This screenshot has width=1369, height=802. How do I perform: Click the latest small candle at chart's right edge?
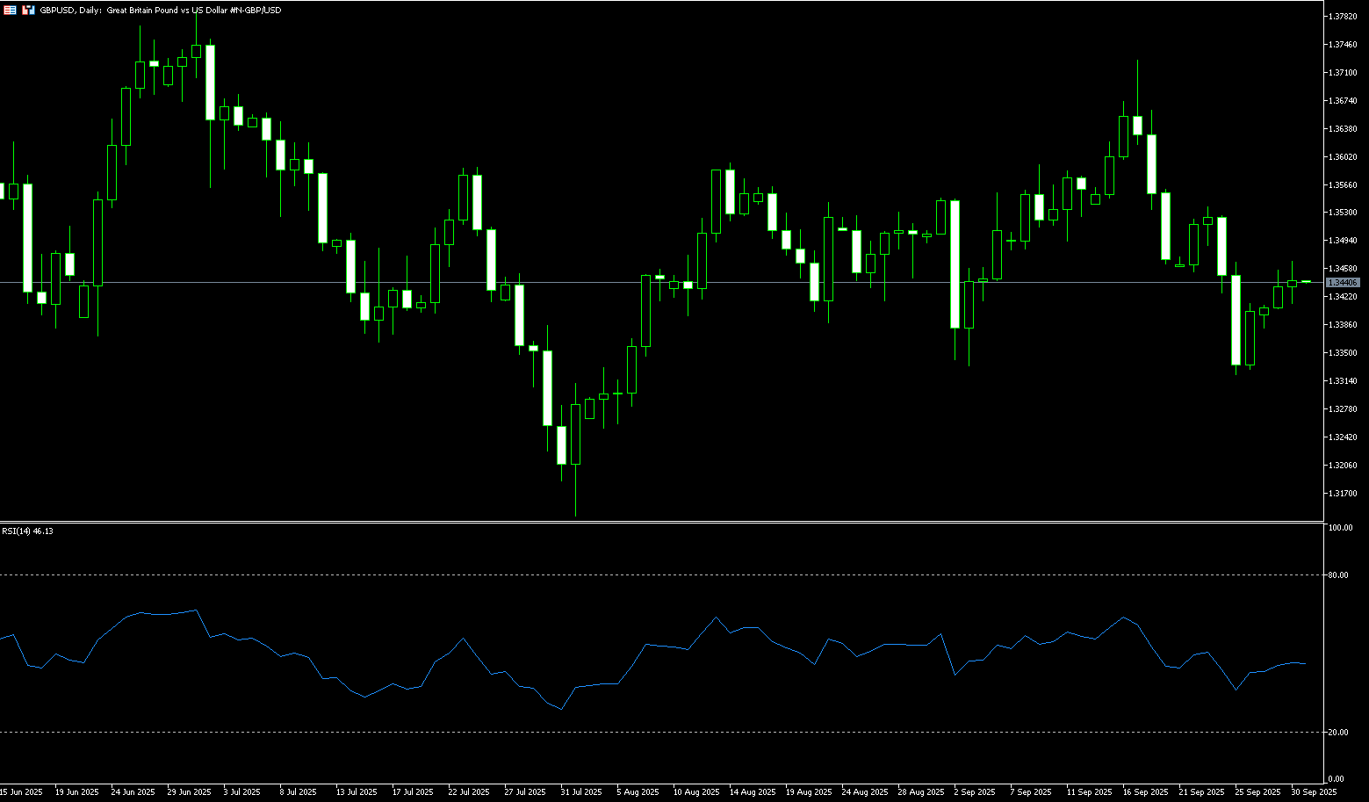tap(1306, 282)
